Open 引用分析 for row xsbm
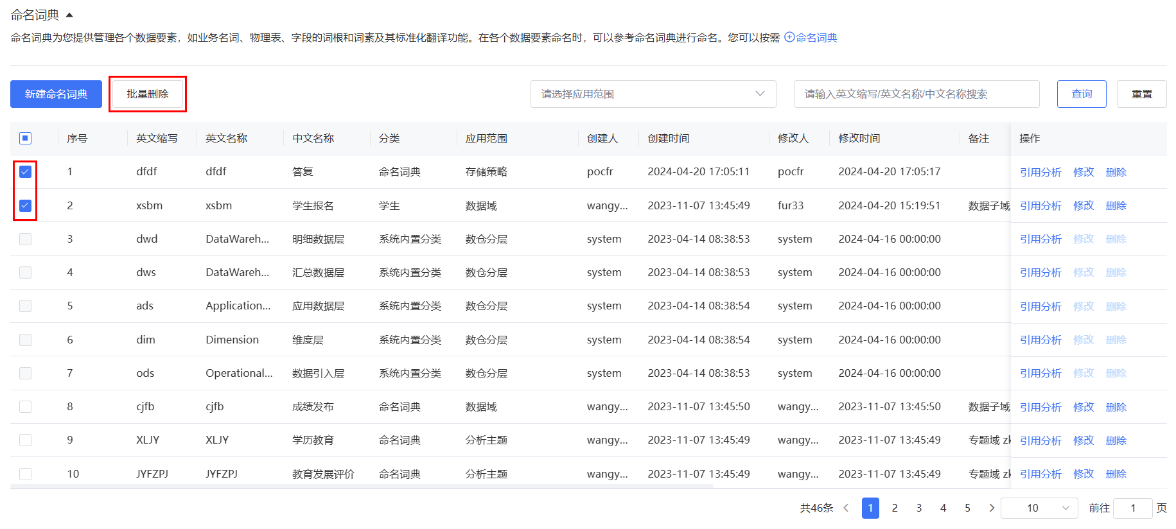The width and height of the screenshot is (1176, 529). tap(1040, 205)
